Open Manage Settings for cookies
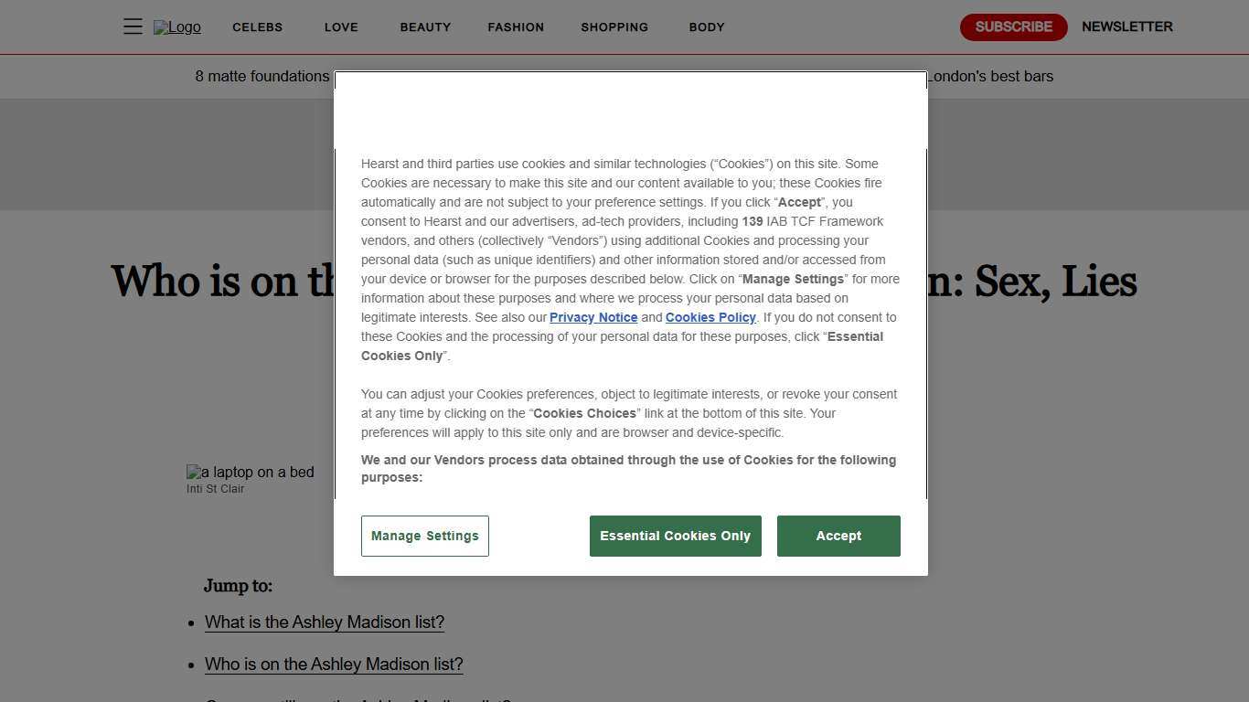Screen dimensions: 1249x702 pos(424,536)
